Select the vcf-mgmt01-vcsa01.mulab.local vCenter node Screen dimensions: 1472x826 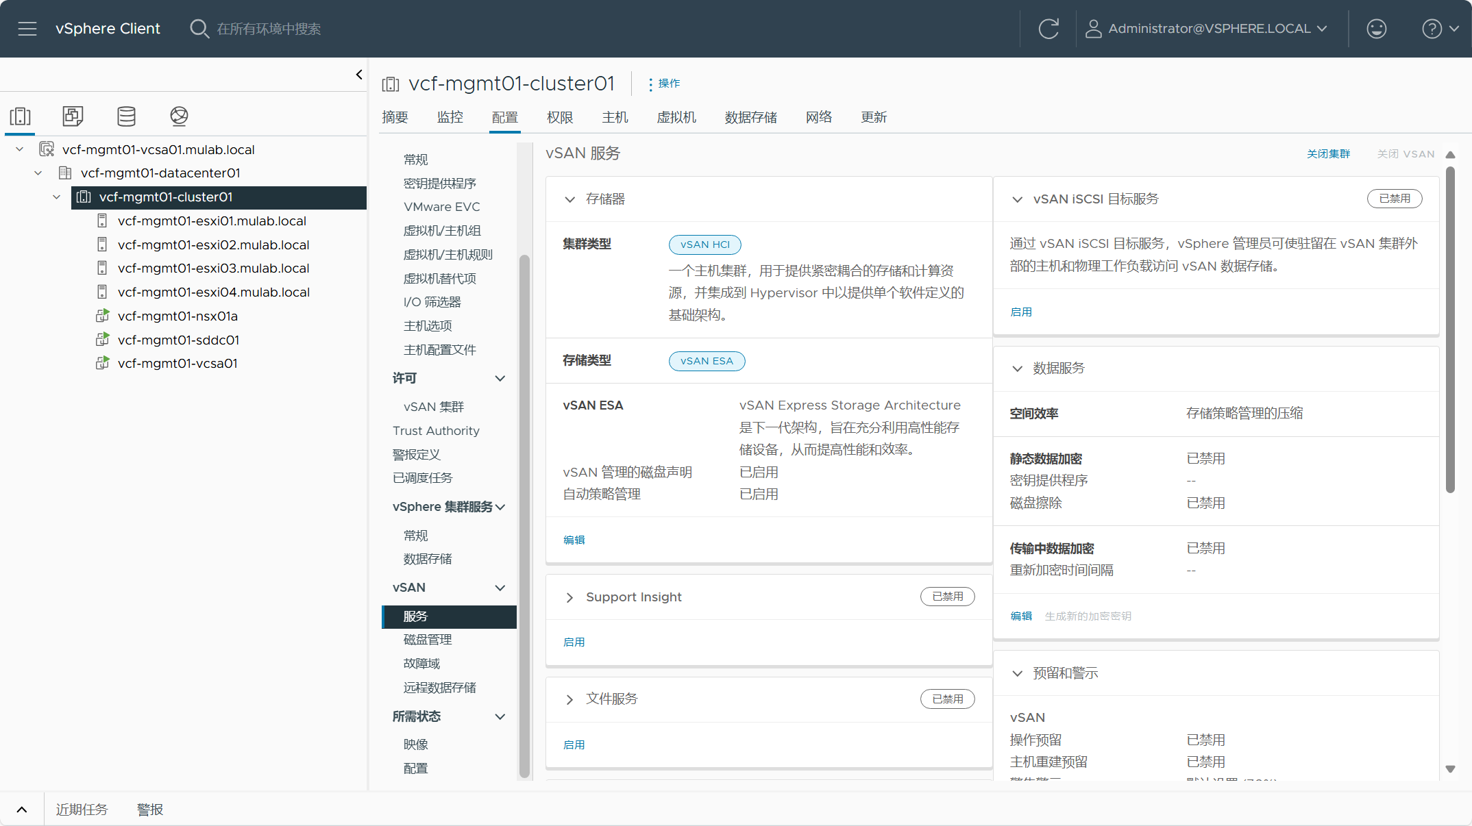click(158, 149)
